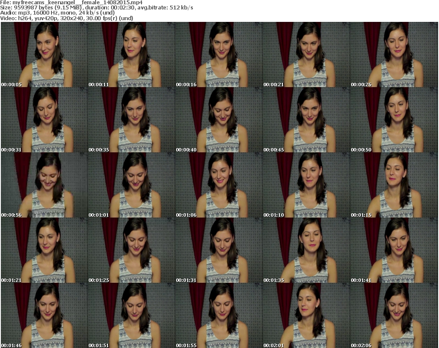This screenshot has height=348, width=439.
Task: Select the thumbnail frame timestamped 00:01:35
Action: pos(306,251)
